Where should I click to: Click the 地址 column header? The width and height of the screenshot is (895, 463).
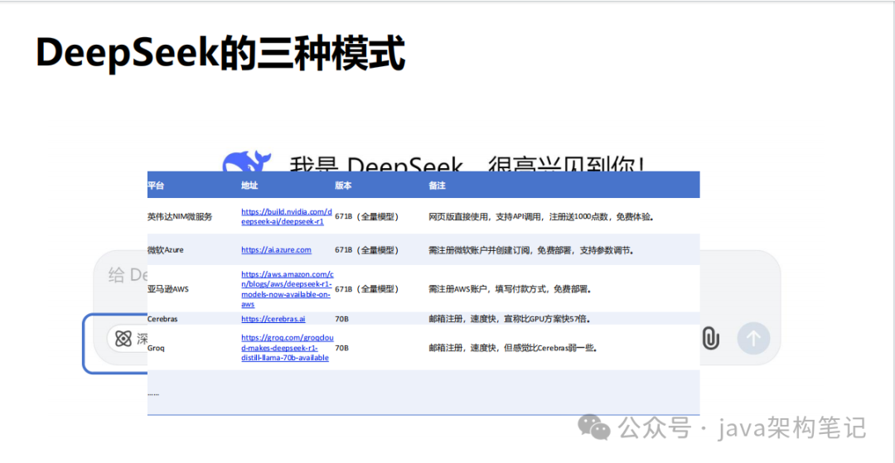(249, 186)
